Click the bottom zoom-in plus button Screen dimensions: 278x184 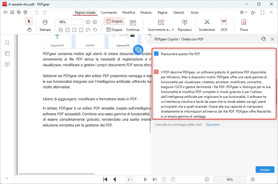point(253,179)
